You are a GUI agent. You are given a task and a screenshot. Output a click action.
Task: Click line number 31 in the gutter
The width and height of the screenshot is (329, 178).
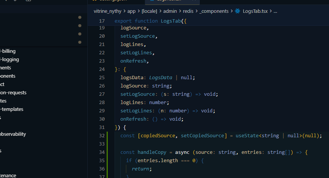[102, 127]
